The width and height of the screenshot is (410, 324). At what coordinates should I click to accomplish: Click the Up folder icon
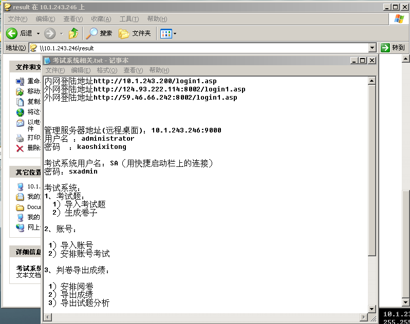[x=73, y=33]
